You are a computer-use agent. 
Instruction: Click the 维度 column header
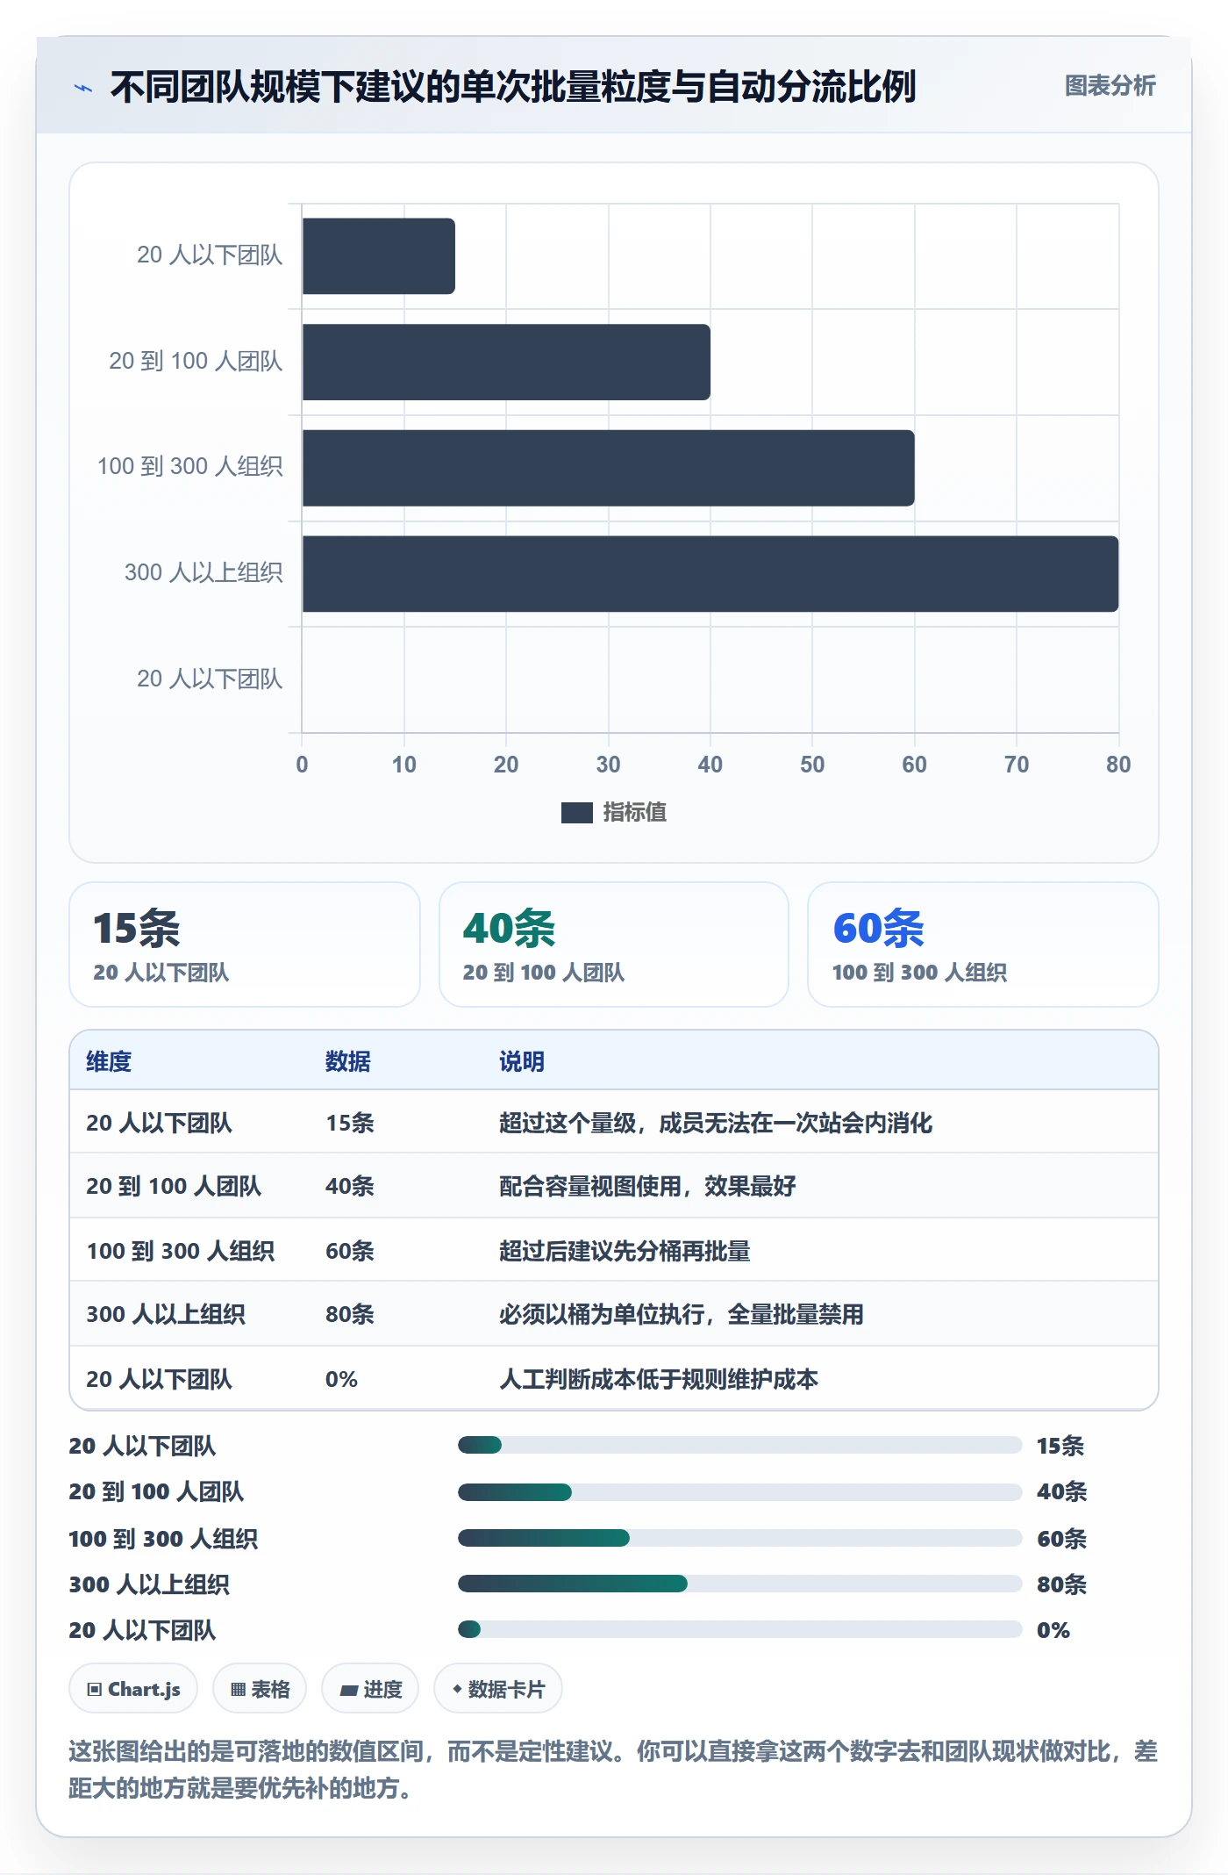(x=109, y=1061)
